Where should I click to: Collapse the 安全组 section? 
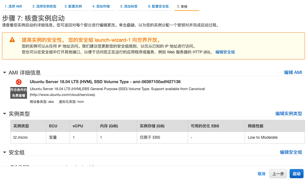(4, 152)
